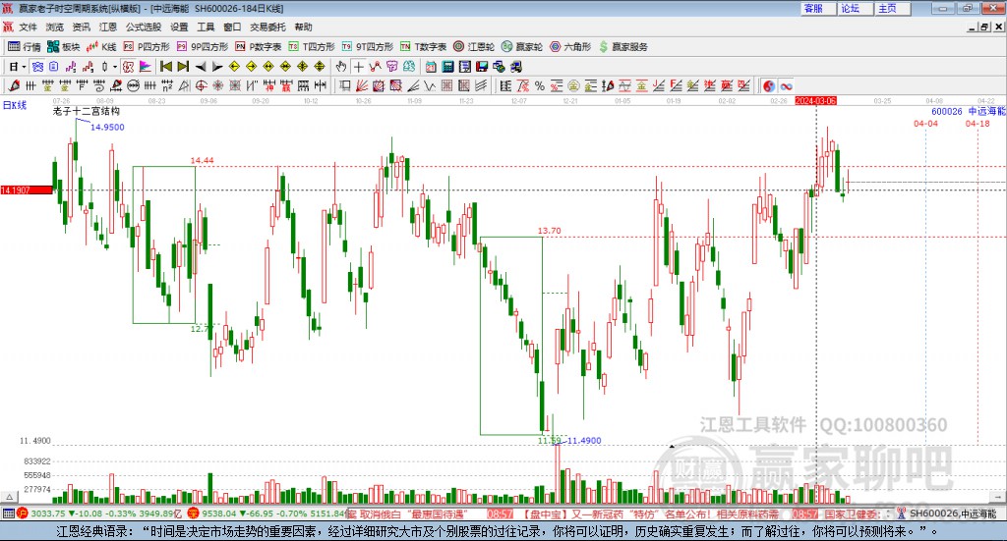Open the 板块 sector view
The height and width of the screenshot is (541, 1007).
(63, 47)
